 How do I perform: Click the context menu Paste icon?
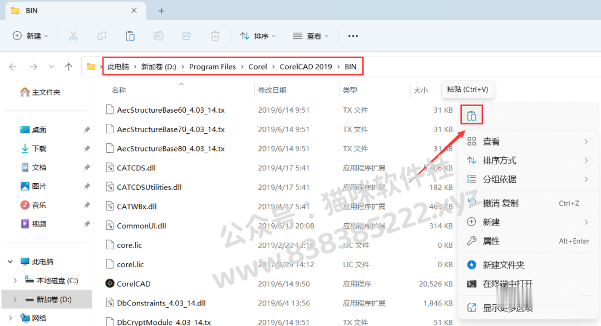coord(471,115)
